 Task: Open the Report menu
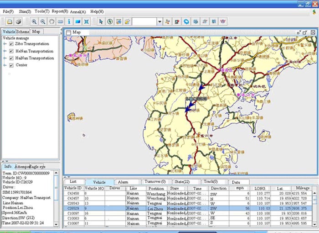click(x=60, y=11)
